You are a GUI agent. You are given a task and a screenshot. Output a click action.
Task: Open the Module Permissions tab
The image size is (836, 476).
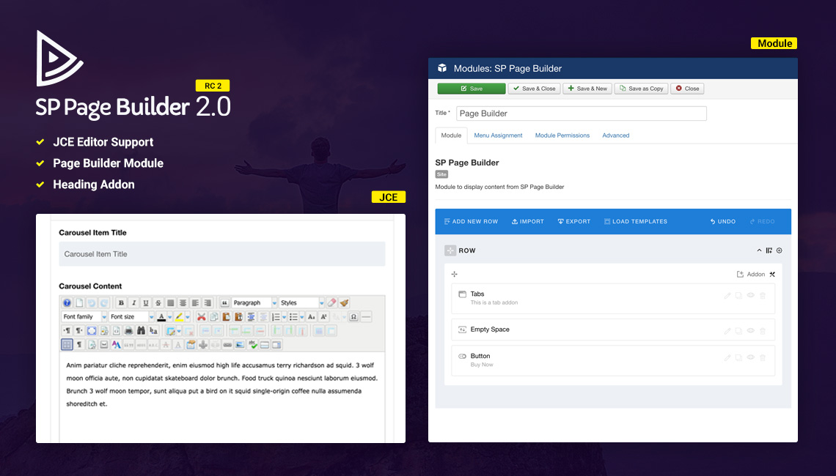562,135
